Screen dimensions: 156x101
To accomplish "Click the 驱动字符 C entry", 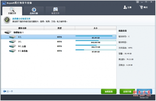I will pyautogui.click(x=124, y=36).
